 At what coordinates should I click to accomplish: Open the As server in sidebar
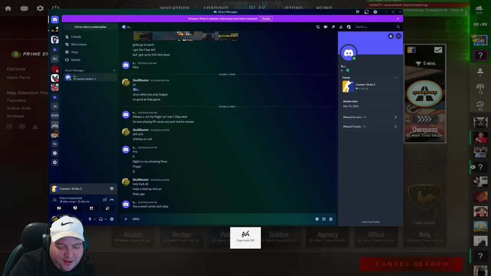pos(55,59)
